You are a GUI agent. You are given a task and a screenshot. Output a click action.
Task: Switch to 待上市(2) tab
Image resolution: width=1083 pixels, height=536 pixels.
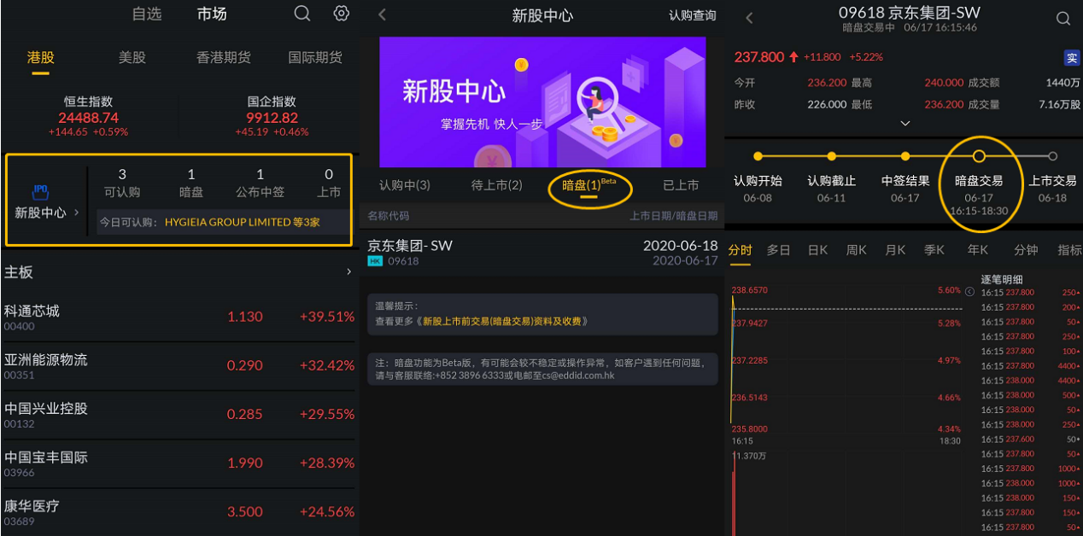point(497,185)
